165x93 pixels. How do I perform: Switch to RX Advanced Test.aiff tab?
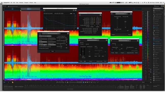[13, 6]
